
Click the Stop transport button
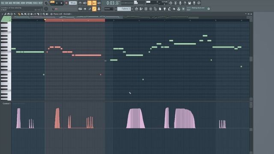(x=62, y=3)
